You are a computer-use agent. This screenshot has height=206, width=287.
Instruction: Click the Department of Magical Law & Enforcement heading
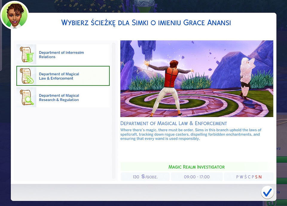[x=173, y=123]
